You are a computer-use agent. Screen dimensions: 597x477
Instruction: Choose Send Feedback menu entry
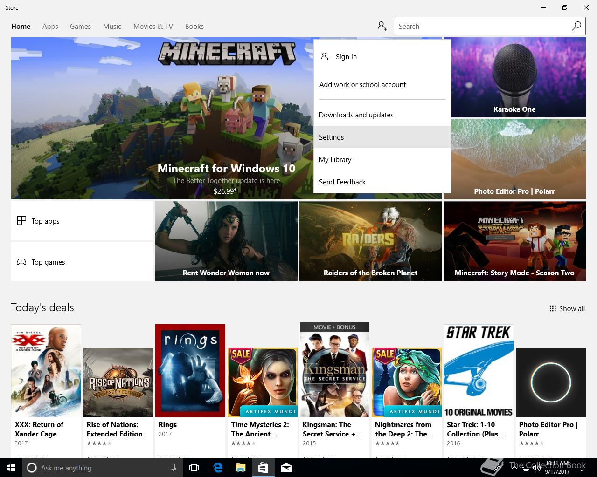pos(382,182)
